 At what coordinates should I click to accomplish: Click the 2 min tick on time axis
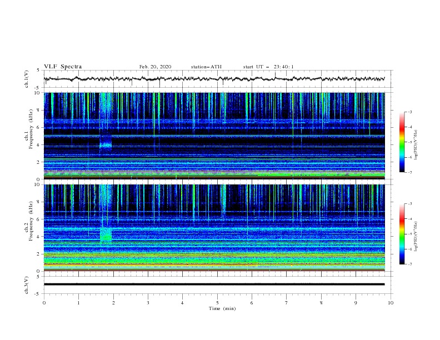[113, 303]
